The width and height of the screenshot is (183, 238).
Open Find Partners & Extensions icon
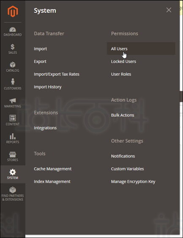click(x=13, y=190)
